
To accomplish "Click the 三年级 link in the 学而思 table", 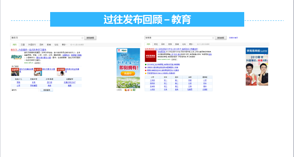I will [152, 80].
